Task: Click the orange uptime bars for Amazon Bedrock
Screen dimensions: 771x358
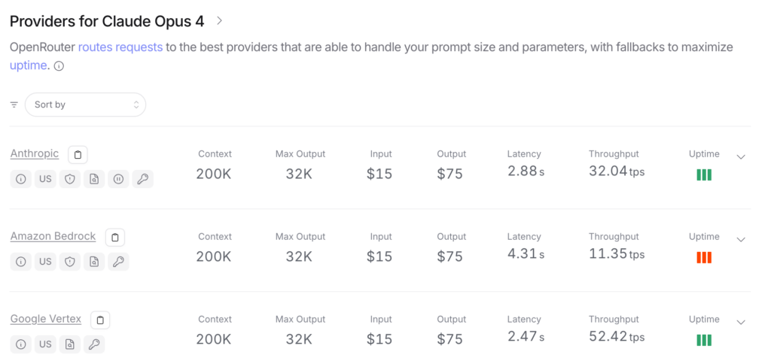Action: [x=704, y=257]
